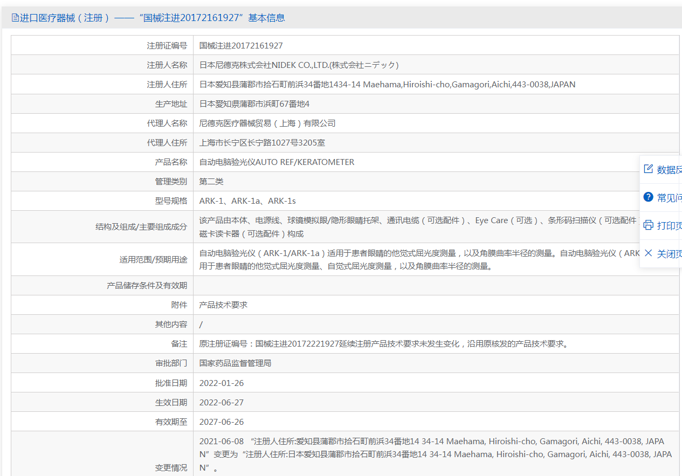Click the 结构及组成/主要组成成分 label
682x476 pixels.
click(x=141, y=227)
